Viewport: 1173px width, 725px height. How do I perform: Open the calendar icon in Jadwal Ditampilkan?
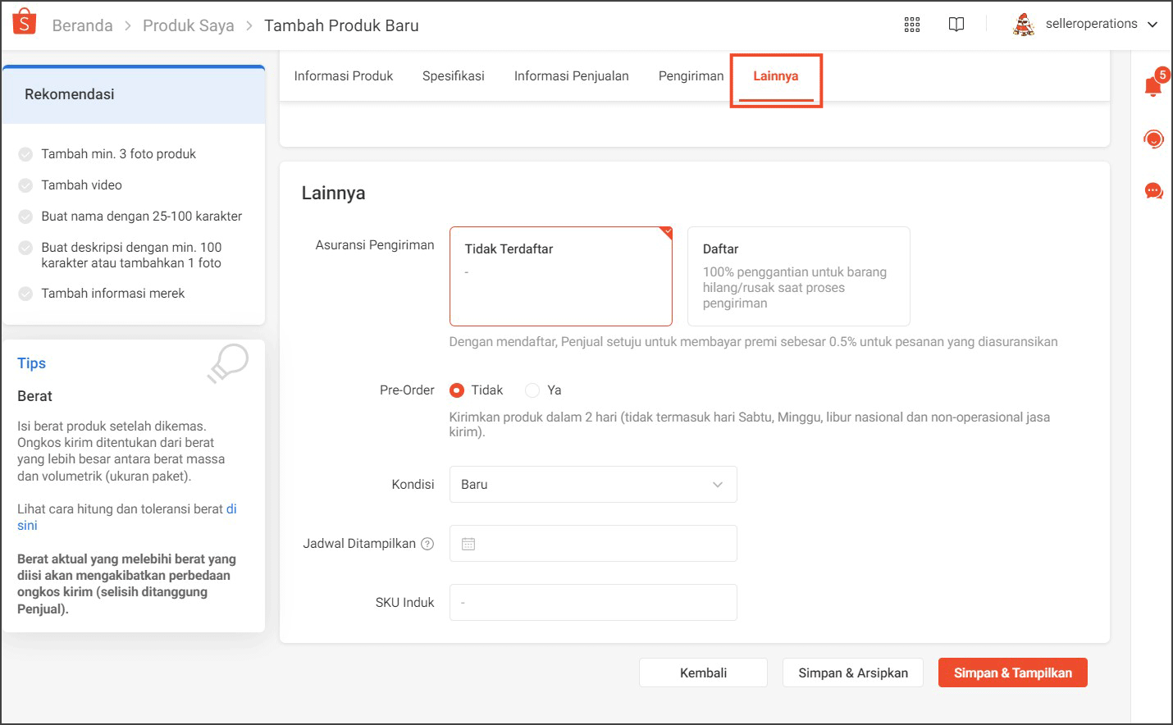click(468, 543)
